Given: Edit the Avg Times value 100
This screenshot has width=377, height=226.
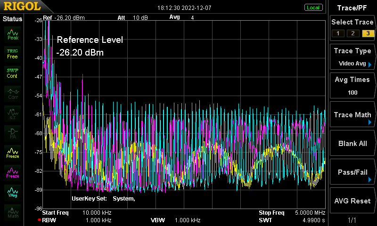Looking at the screenshot, I should pyautogui.click(x=352, y=86).
